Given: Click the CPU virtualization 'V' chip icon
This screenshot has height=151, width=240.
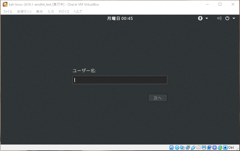Looking at the screenshot, I should [214, 147].
